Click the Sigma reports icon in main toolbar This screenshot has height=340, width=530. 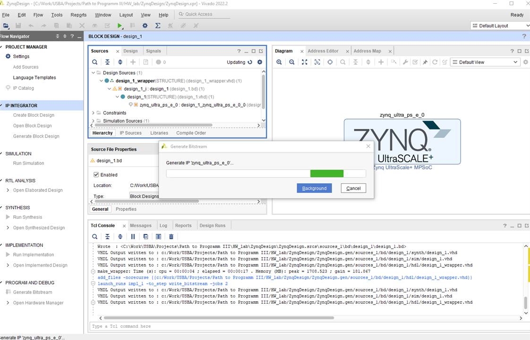pyautogui.click(x=158, y=25)
